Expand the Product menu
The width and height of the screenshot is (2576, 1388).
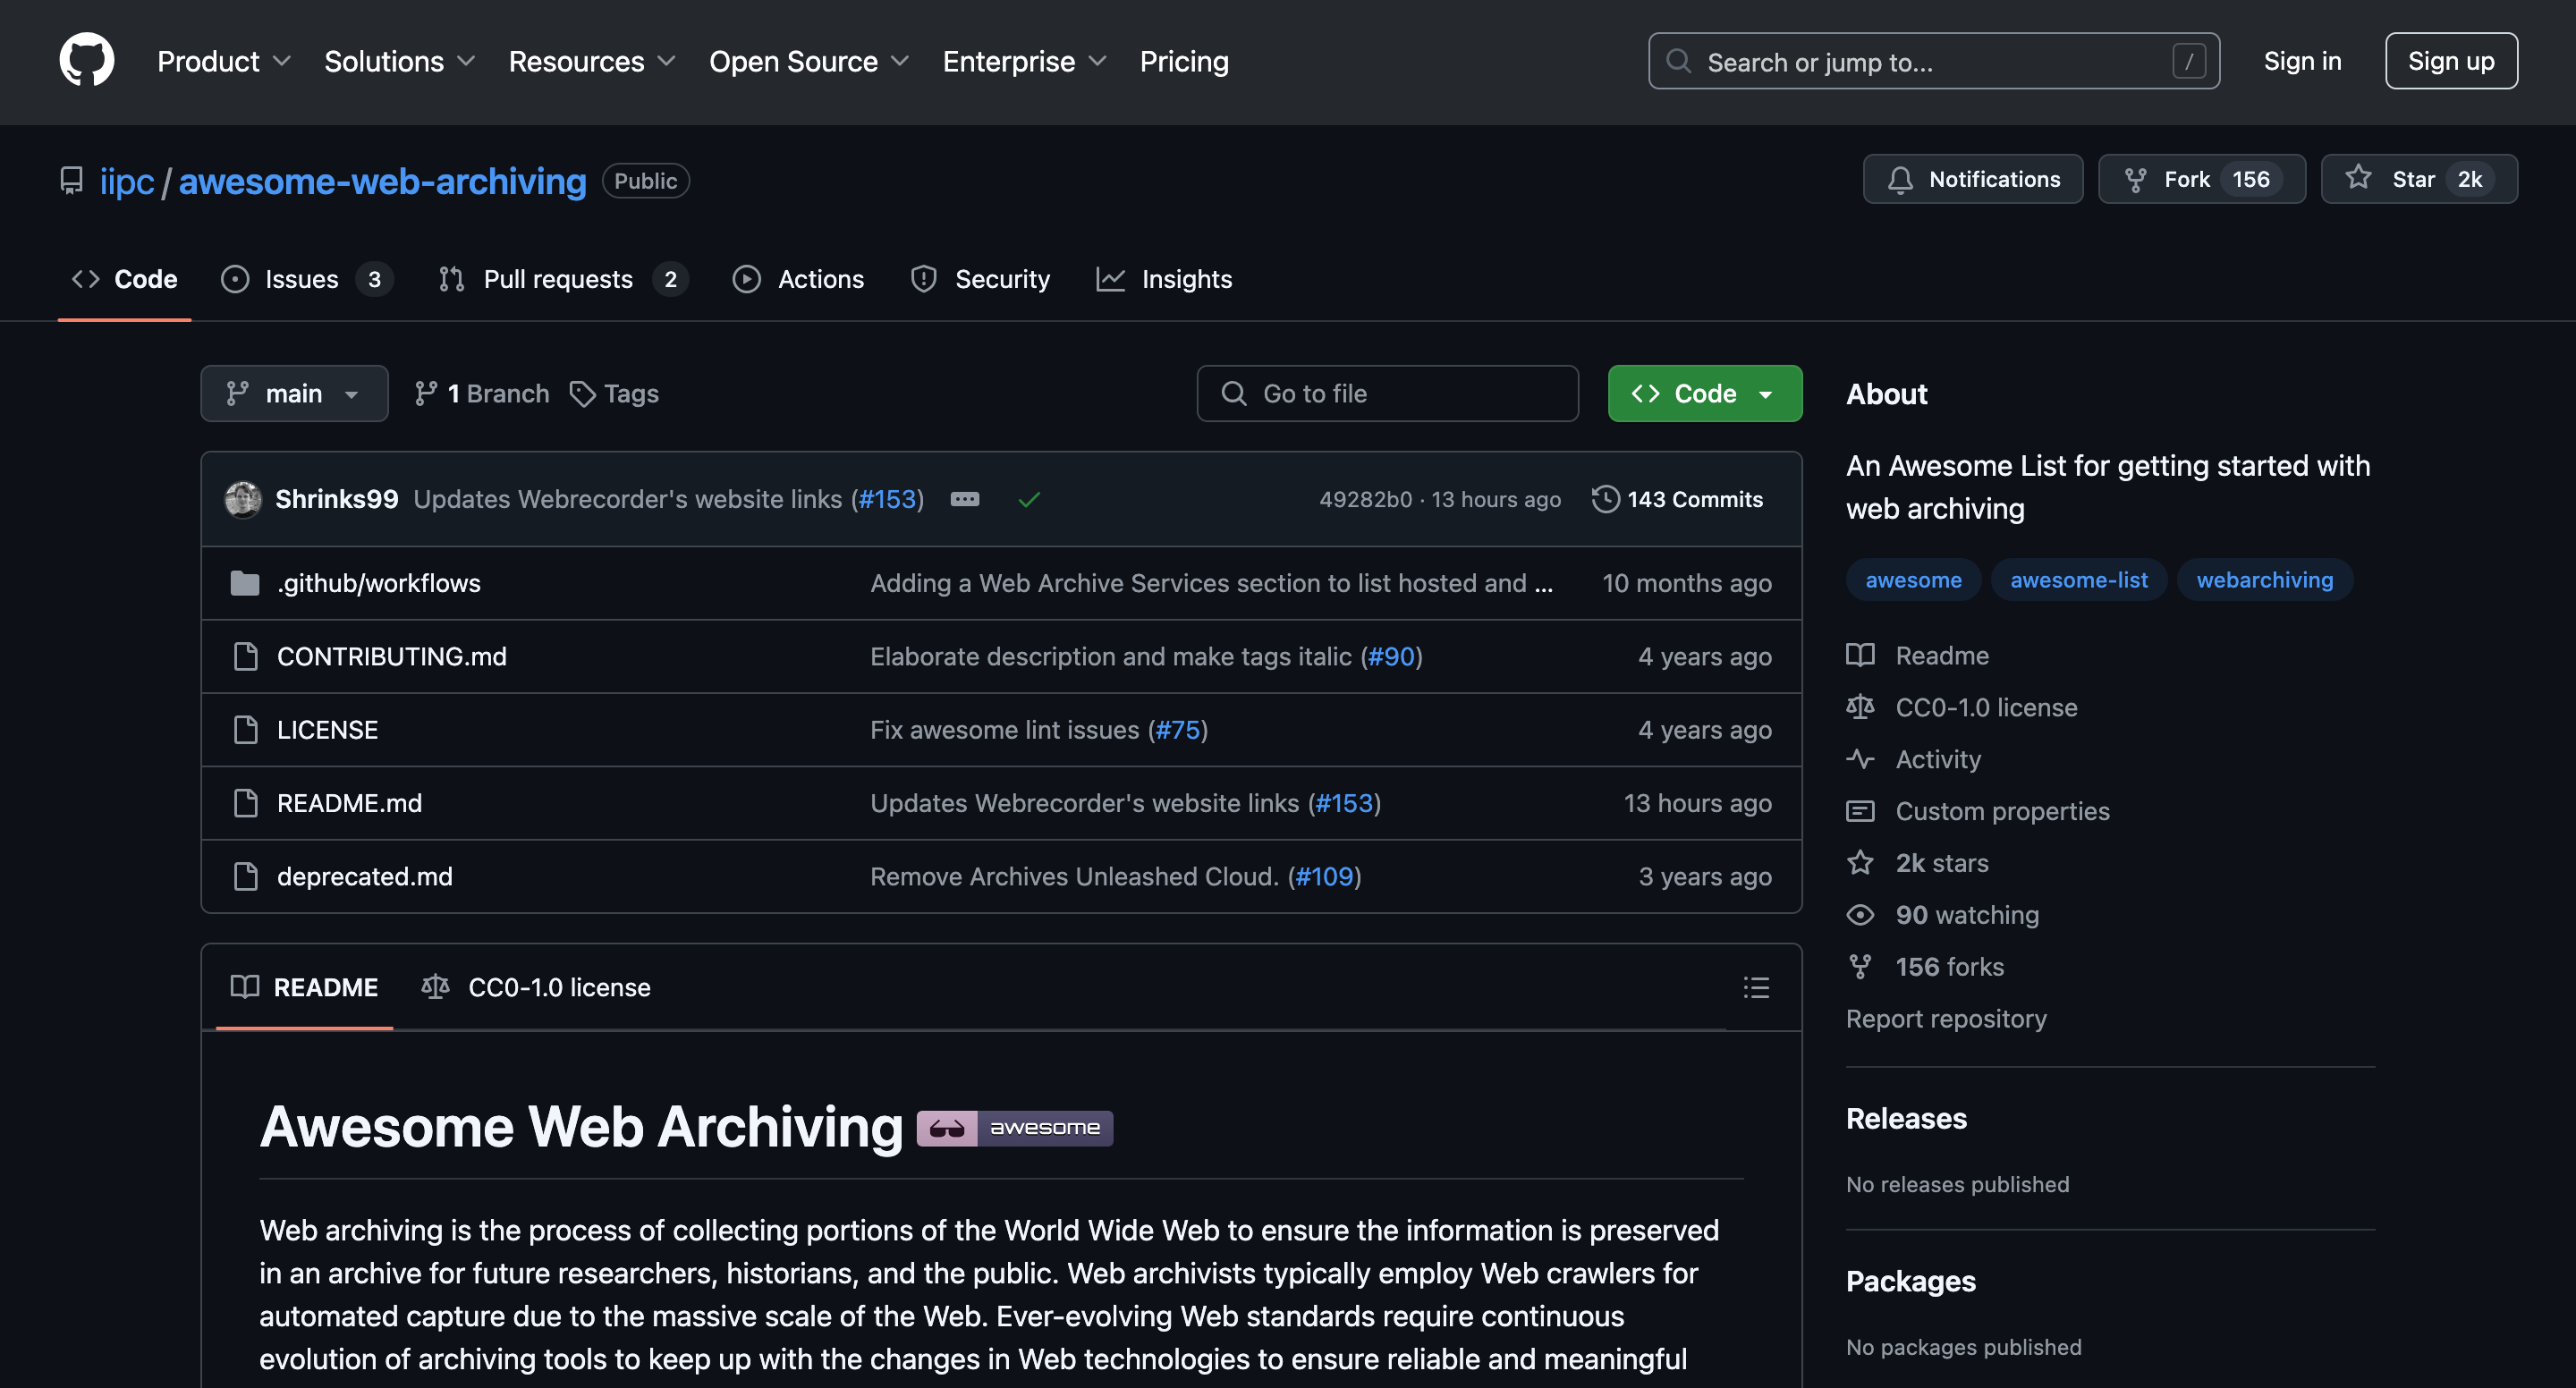point(224,62)
